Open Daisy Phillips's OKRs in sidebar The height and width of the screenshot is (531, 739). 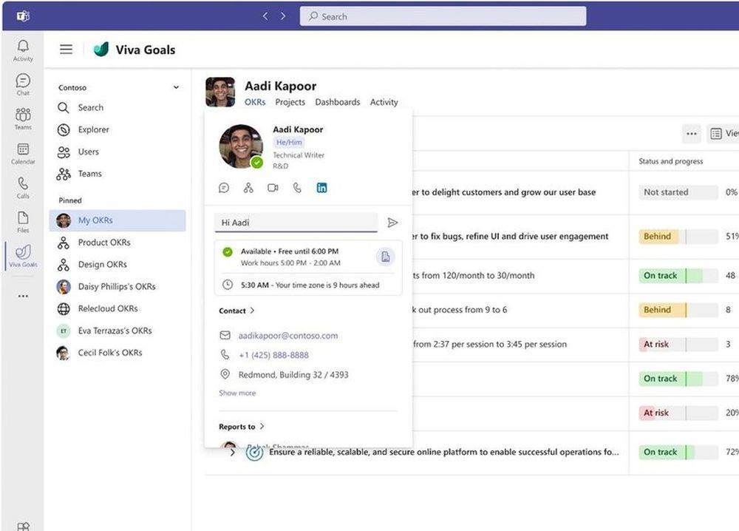click(117, 287)
